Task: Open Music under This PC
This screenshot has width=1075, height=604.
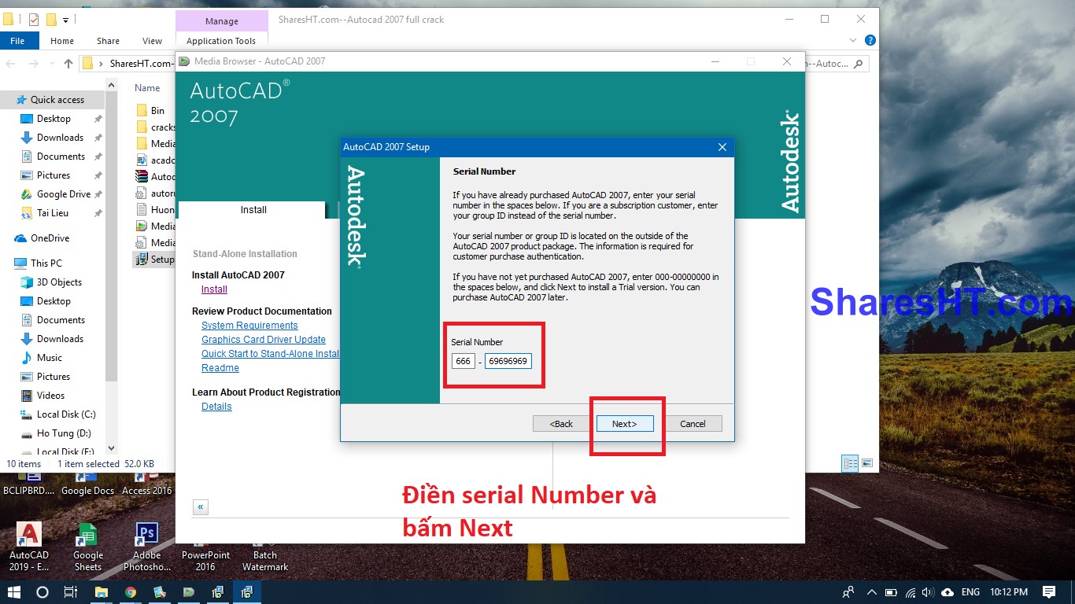Action: (x=50, y=358)
